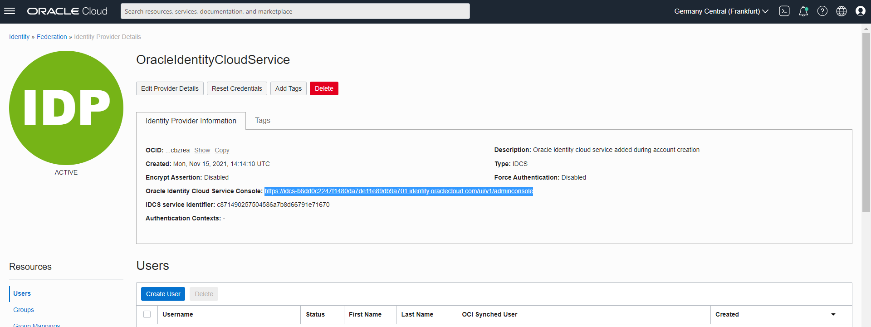
Task: Click the ACTIVE status label
Action: pos(66,172)
